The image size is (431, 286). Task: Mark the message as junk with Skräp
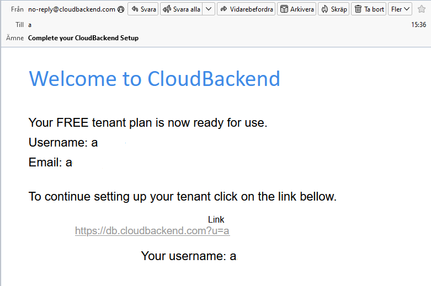[333, 9]
